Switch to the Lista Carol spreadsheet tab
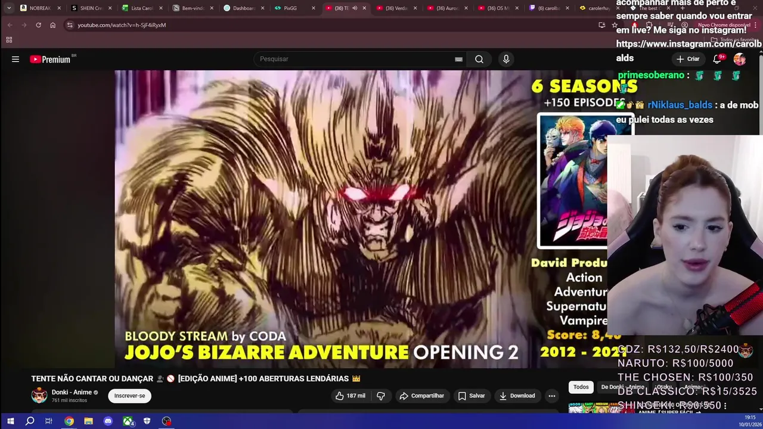The width and height of the screenshot is (763, 429). (142, 8)
